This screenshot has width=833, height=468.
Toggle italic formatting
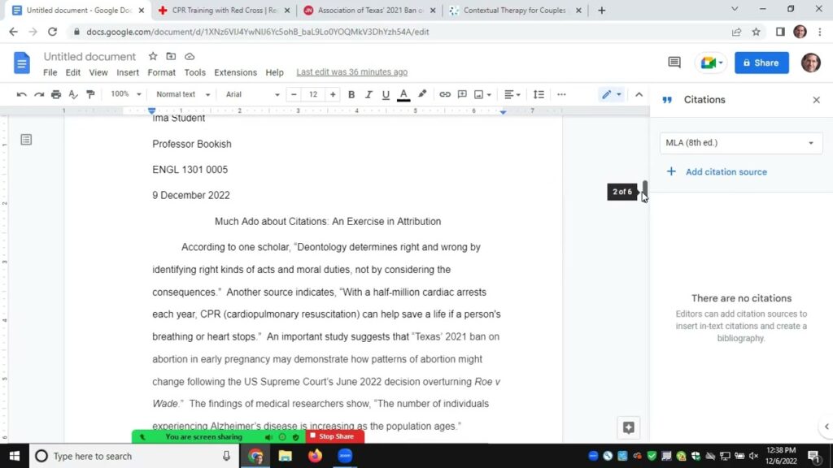(x=369, y=94)
